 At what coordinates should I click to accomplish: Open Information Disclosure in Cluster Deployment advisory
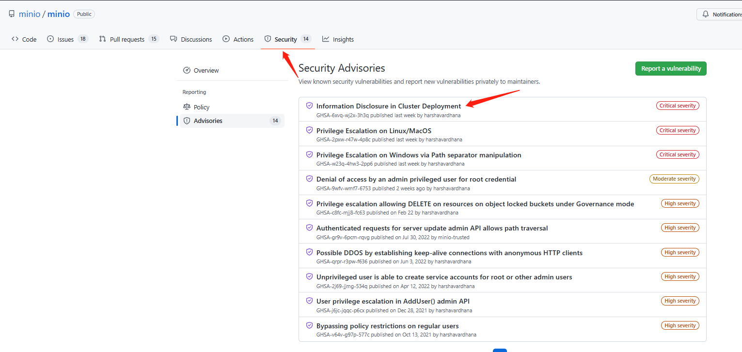(x=389, y=106)
